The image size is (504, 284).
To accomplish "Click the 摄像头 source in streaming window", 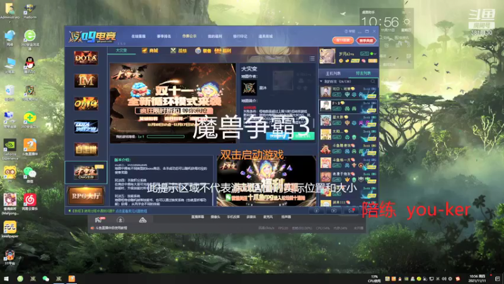I will (x=215, y=217).
